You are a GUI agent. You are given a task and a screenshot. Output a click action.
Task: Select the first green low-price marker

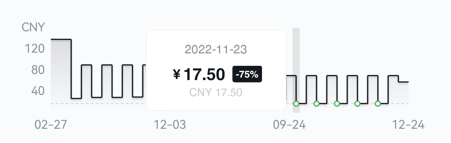[x=296, y=104]
